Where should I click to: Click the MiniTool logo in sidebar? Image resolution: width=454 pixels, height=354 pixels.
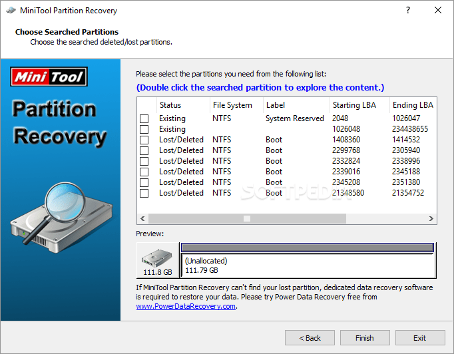pos(49,77)
